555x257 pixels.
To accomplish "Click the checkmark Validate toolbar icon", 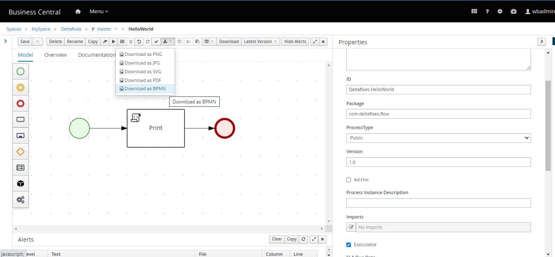I will (156, 41).
